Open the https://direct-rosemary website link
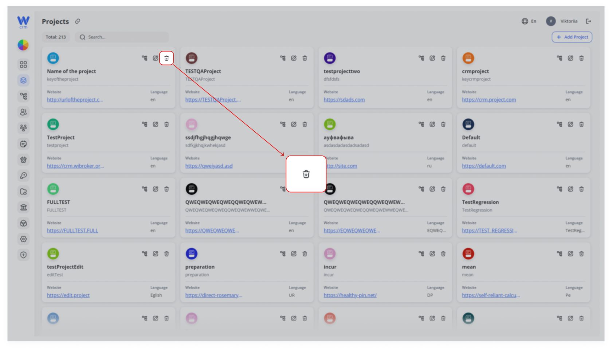The height and width of the screenshot is (350, 612). (213, 295)
